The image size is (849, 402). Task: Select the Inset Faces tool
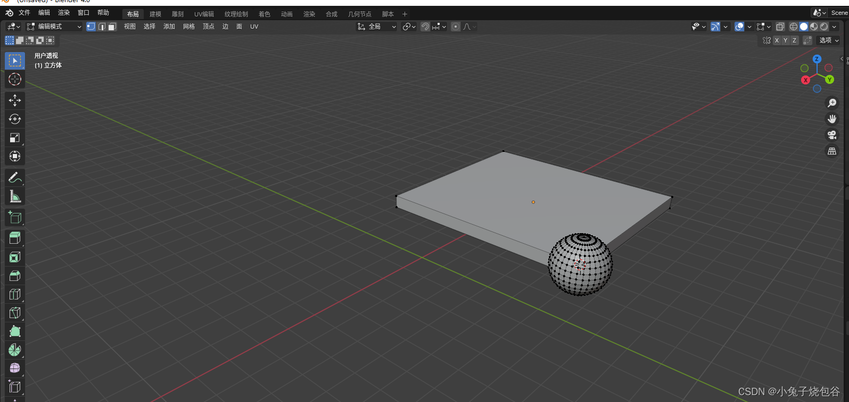click(x=15, y=257)
